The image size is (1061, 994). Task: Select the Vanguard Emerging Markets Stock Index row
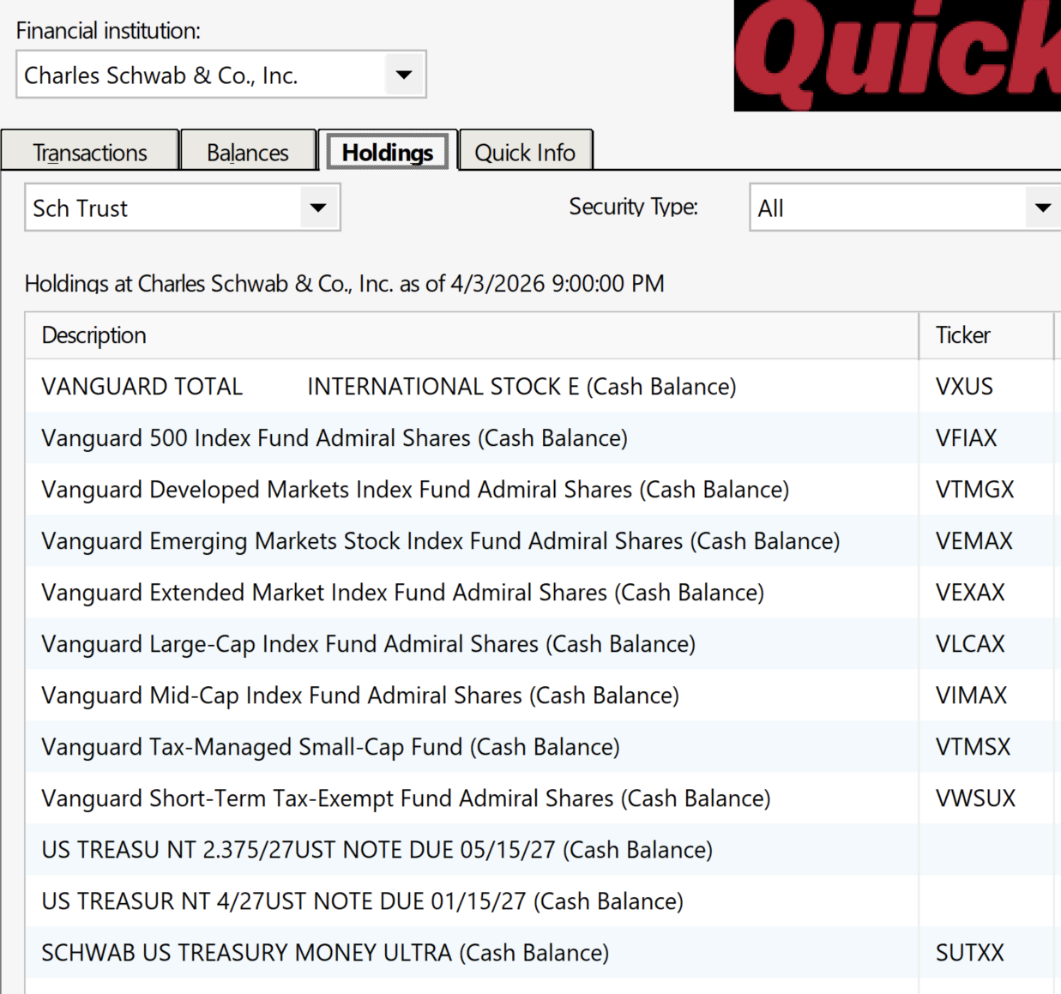click(543, 540)
